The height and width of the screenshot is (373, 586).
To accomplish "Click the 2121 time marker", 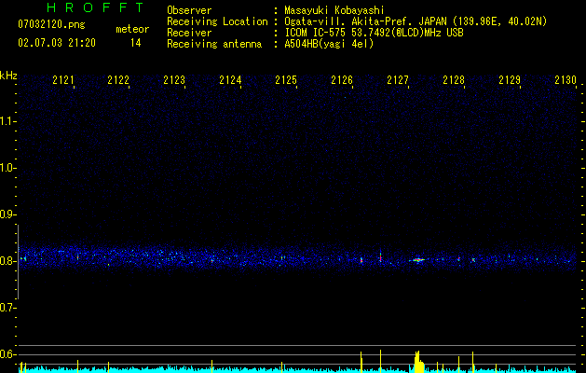I will click(63, 79).
